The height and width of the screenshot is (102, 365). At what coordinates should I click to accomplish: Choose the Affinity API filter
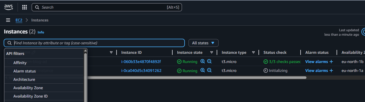(44, 63)
